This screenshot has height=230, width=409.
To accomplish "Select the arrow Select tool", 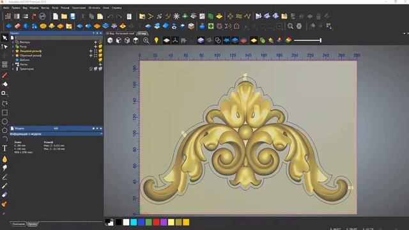I will click(x=4, y=38).
